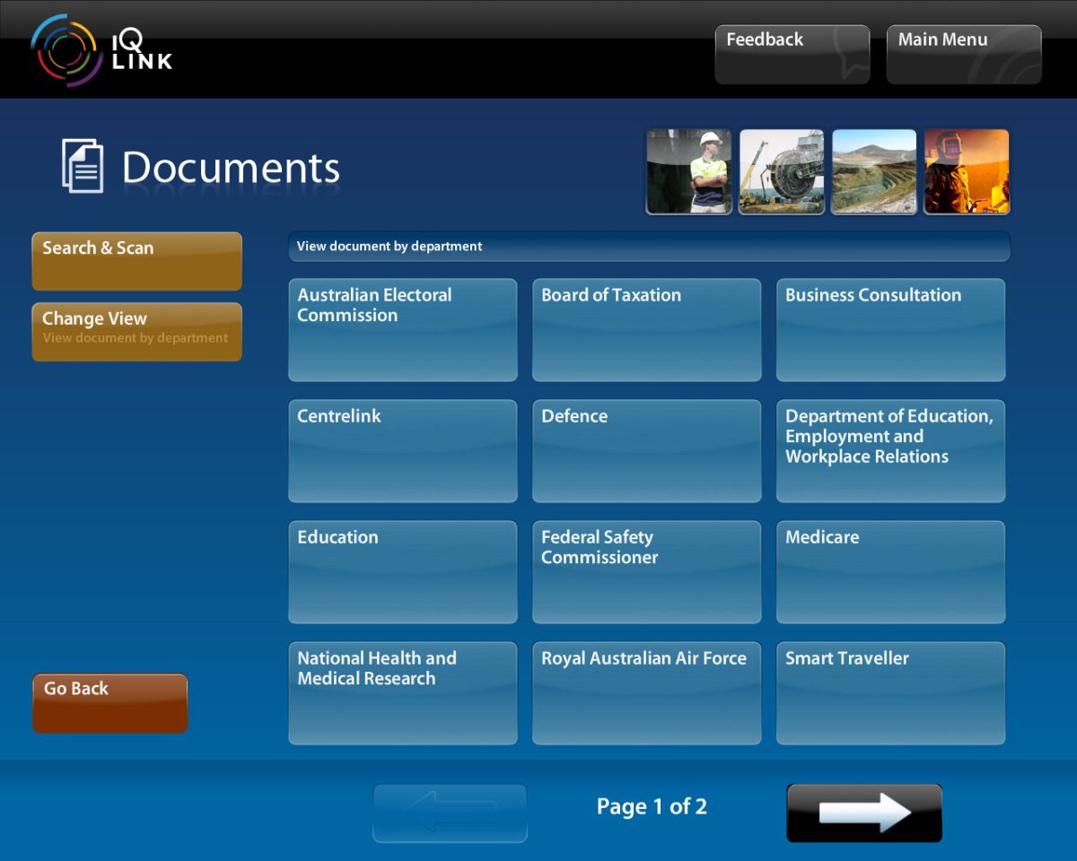Click the 'Documents' page title
The width and height of the screenshot is (1077, 861).
click(231, 168)
